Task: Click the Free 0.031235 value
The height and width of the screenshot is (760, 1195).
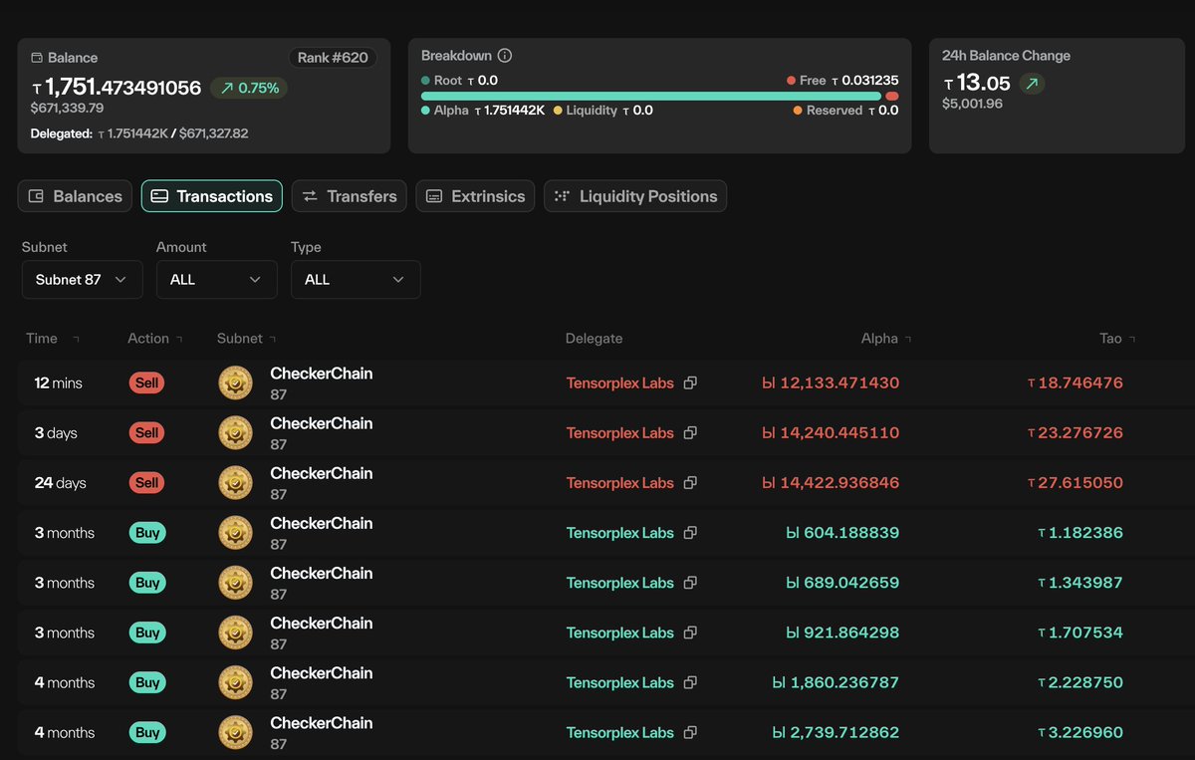Action: 865,81
